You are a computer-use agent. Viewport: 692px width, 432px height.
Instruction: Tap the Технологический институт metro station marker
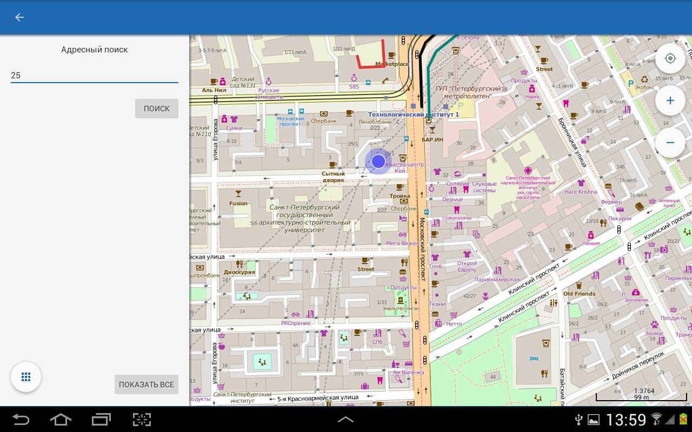point(429,120)
